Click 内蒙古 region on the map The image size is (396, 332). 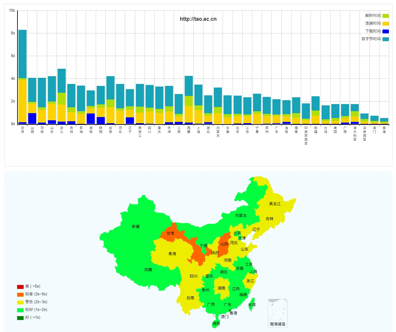tap(240, 215)
